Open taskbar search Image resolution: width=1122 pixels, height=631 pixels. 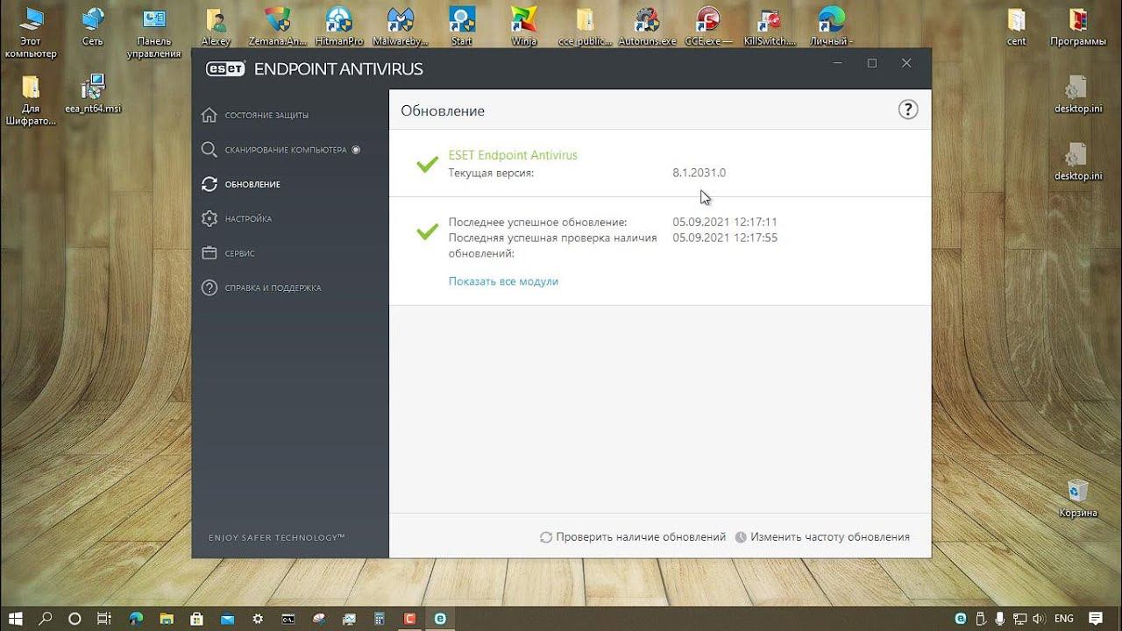point(46,619)
